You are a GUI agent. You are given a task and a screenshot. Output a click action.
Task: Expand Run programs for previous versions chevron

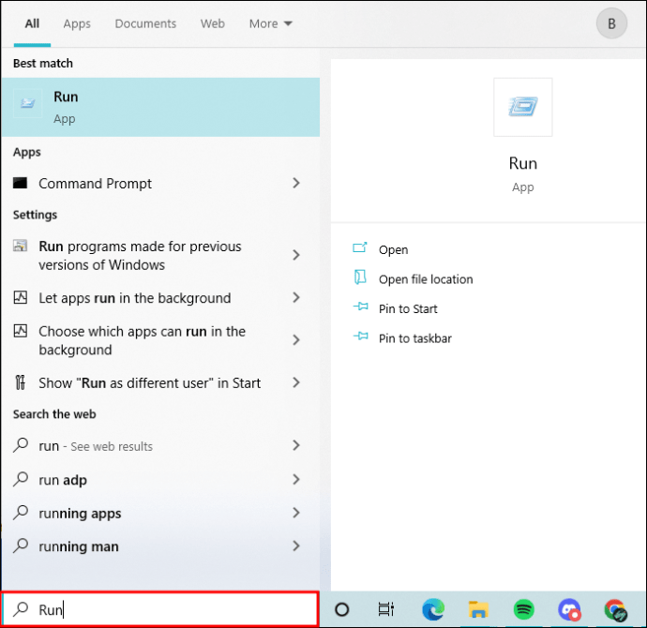296,255
